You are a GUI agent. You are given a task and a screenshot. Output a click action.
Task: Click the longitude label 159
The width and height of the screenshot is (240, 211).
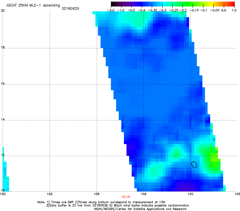click(x=143, y=194)
